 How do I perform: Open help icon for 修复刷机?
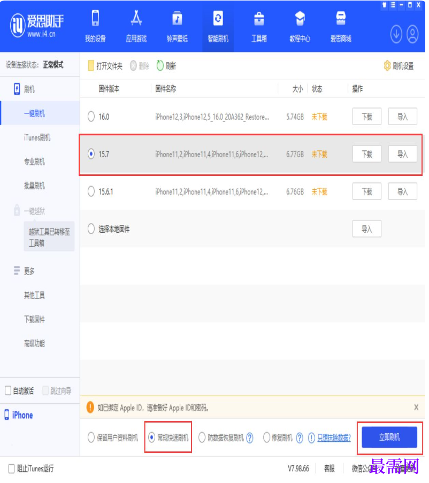tap(300, 438)
